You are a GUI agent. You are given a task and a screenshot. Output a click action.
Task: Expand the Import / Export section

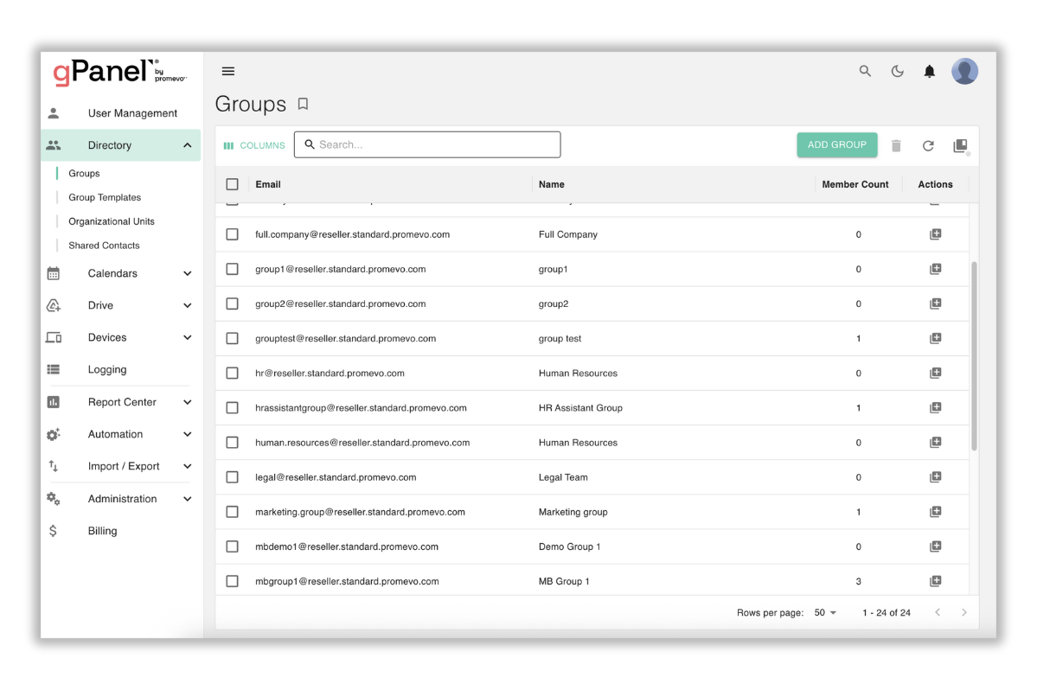[187, 466]
